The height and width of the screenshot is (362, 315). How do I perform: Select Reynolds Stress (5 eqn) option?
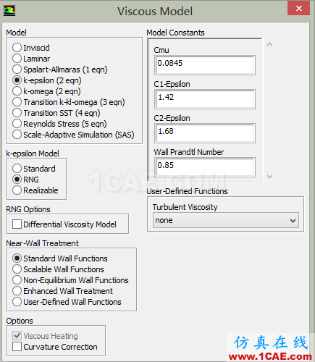(x=17, y=124)
